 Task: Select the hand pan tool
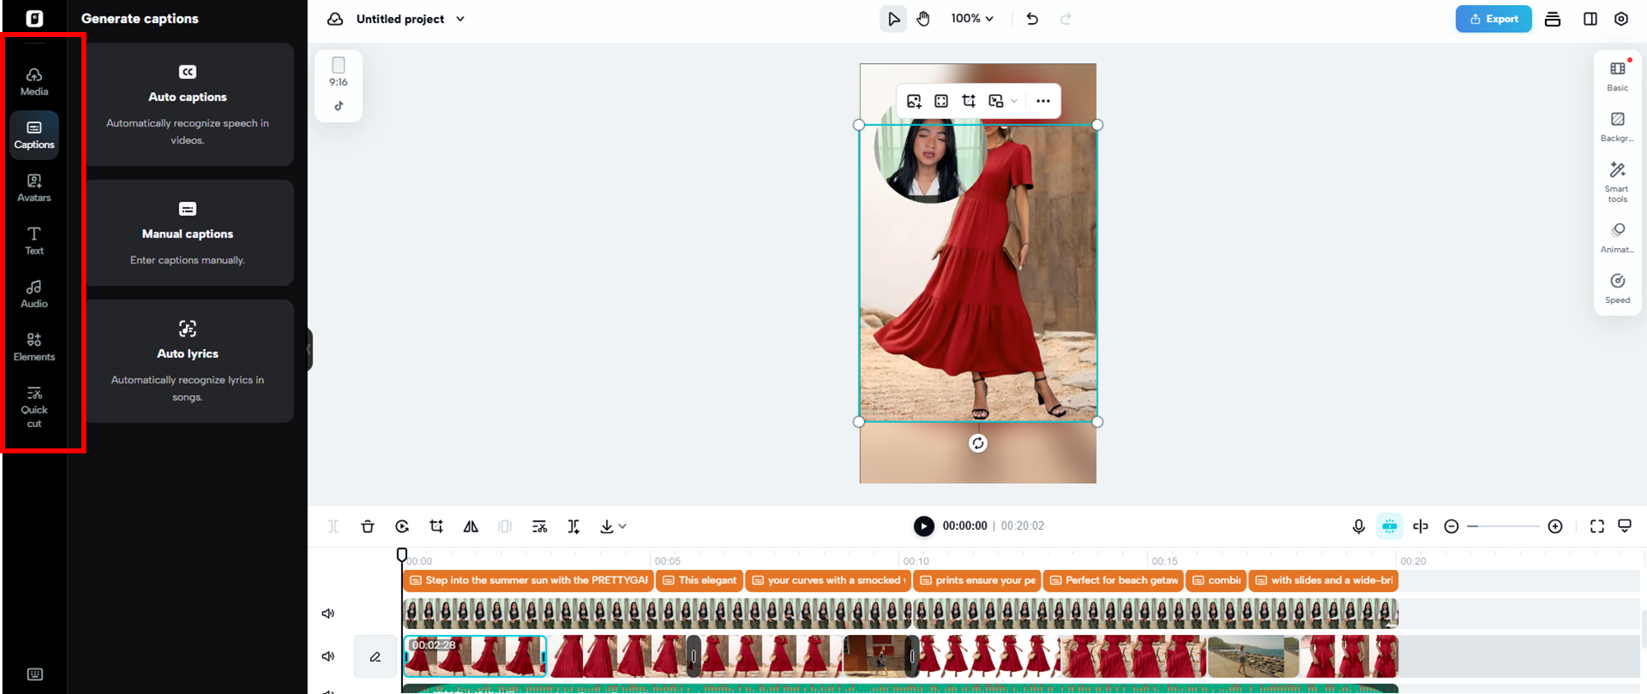coord(923,19)
